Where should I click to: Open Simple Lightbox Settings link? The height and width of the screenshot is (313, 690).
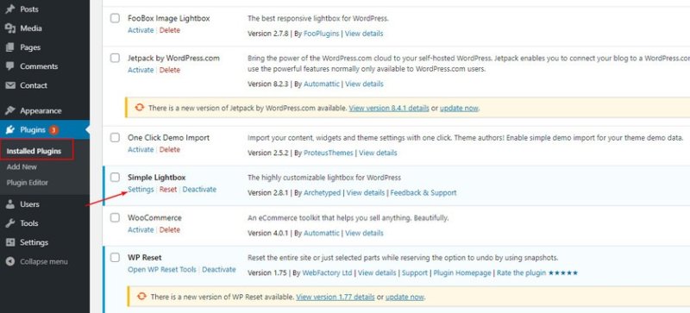click(x=141, y=190)
